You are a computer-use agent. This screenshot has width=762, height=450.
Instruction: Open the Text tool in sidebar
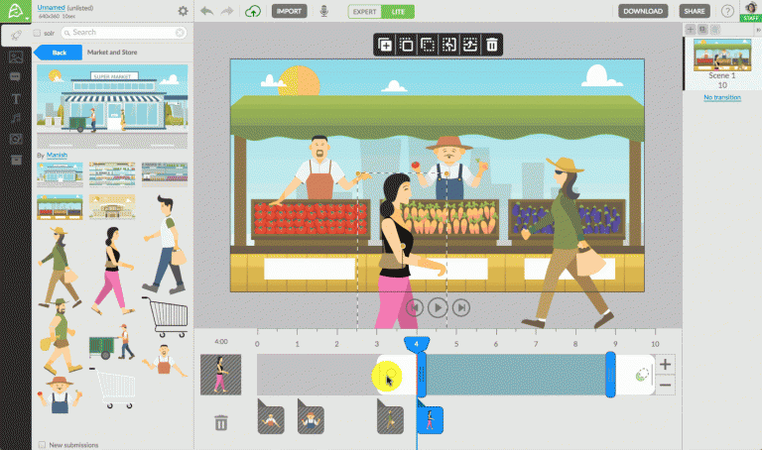pos(15,97)
